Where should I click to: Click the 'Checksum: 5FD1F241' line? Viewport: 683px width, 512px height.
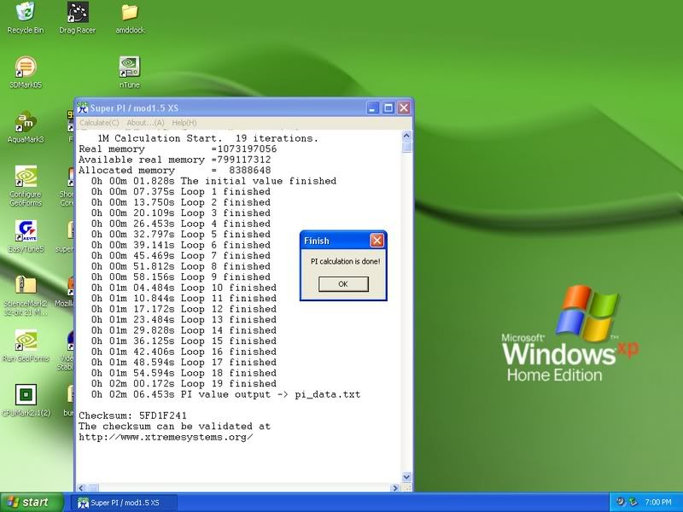pyautogui.click(x=132, y=416)
